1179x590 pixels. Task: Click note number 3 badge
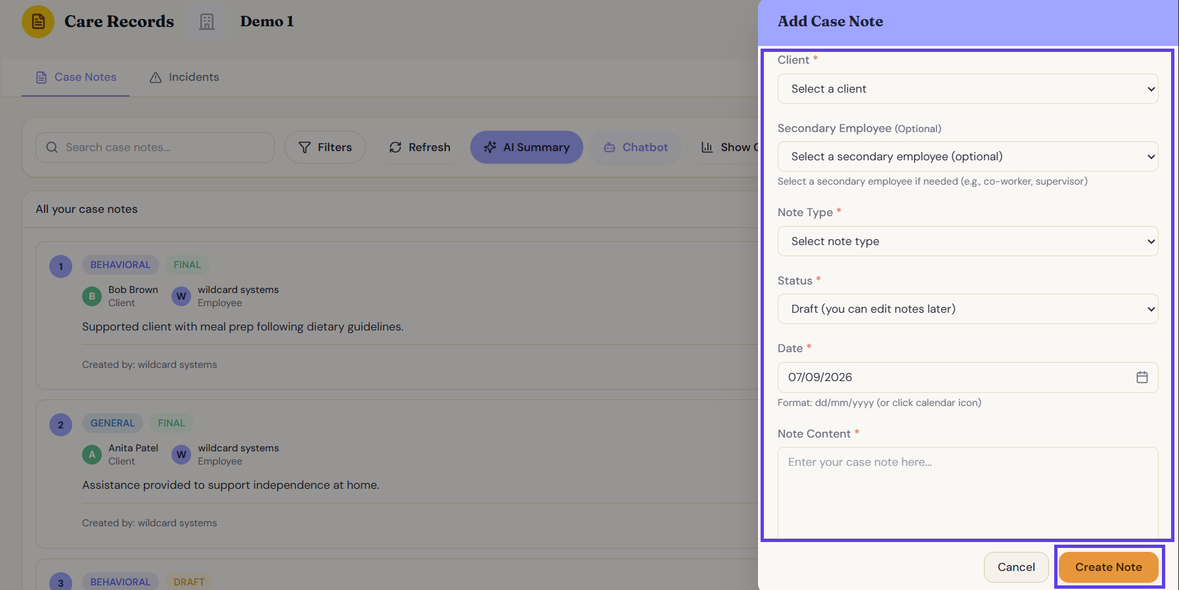(60, 582)
